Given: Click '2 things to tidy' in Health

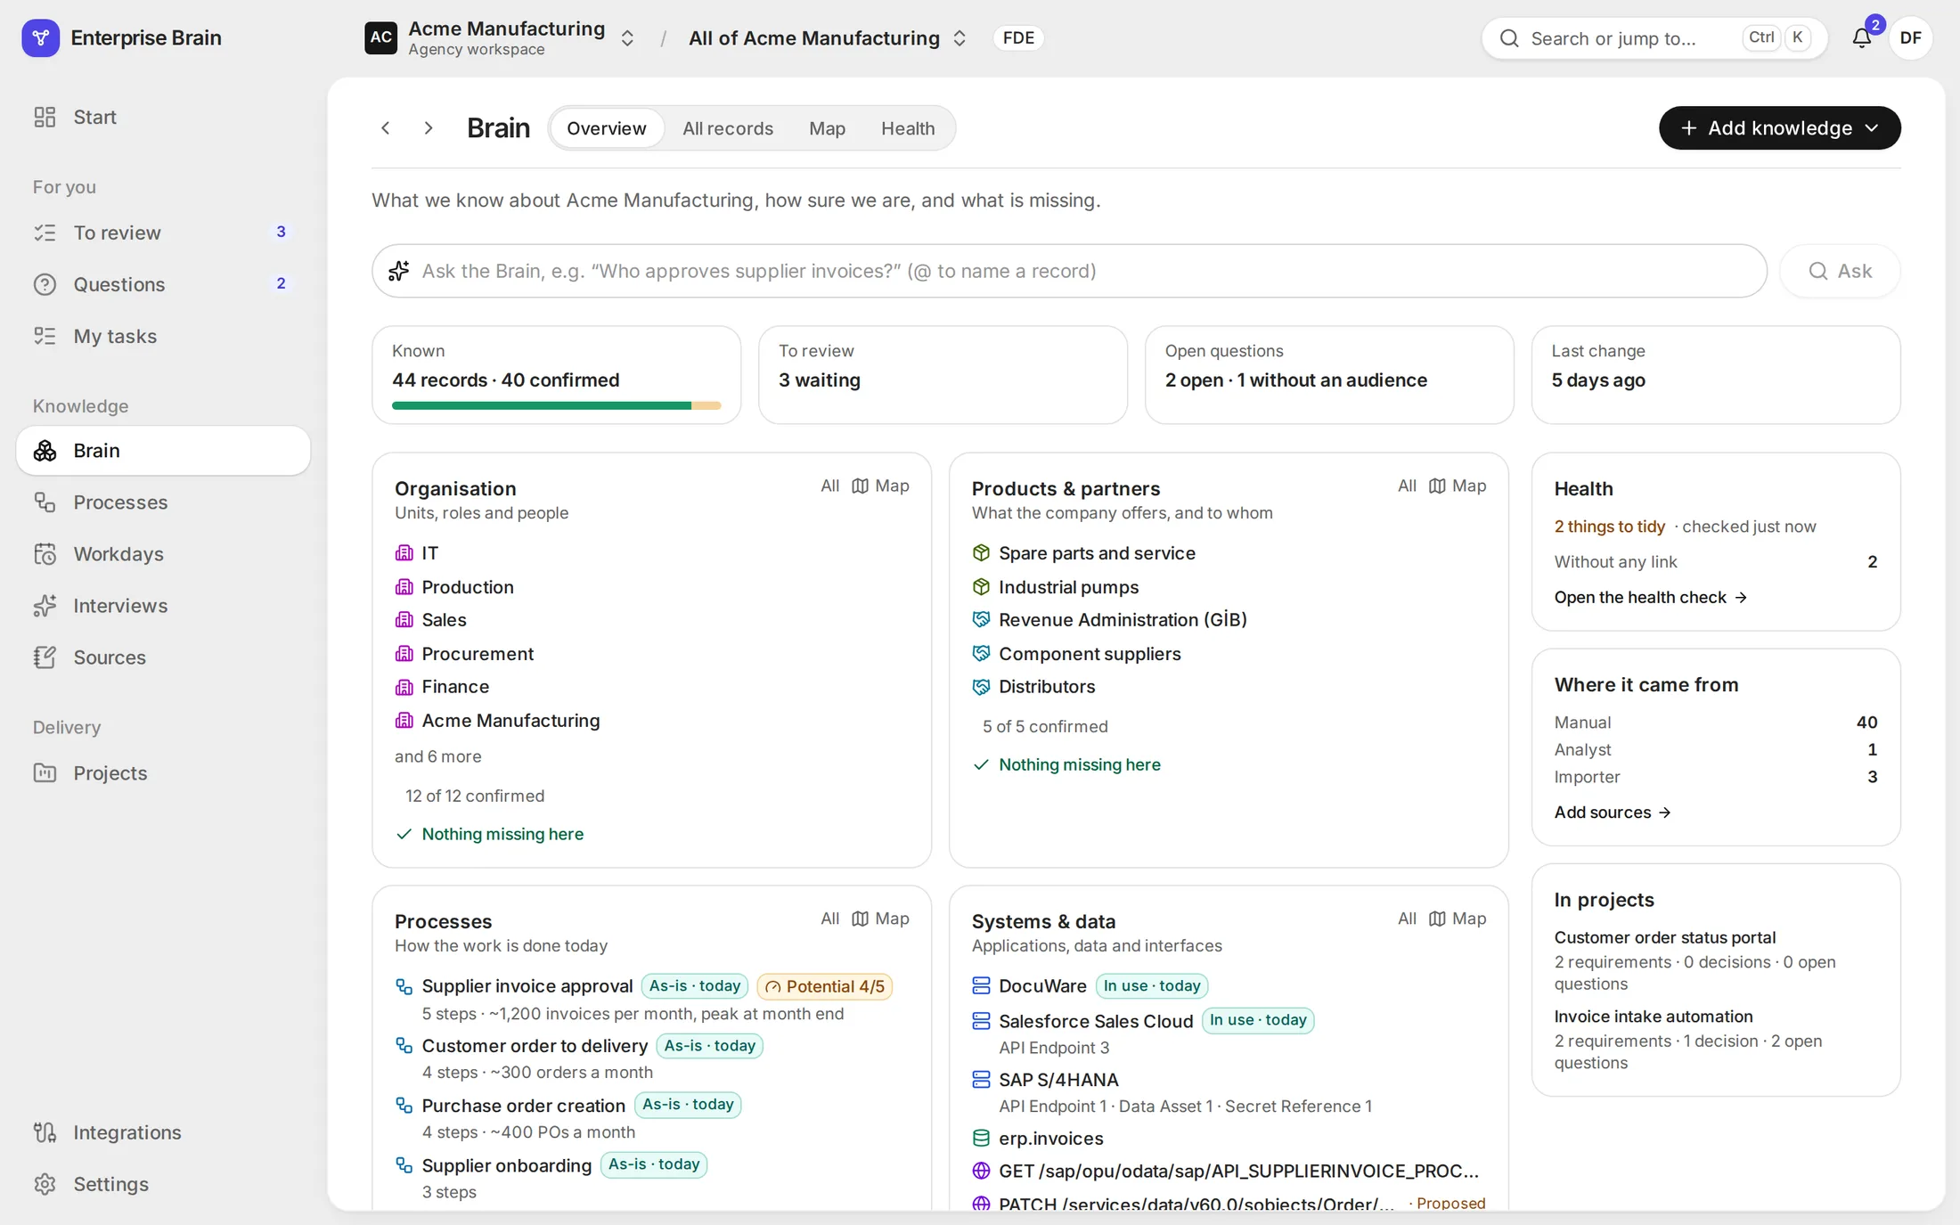Looking at the screenshot, I should tap(1609, 527).
